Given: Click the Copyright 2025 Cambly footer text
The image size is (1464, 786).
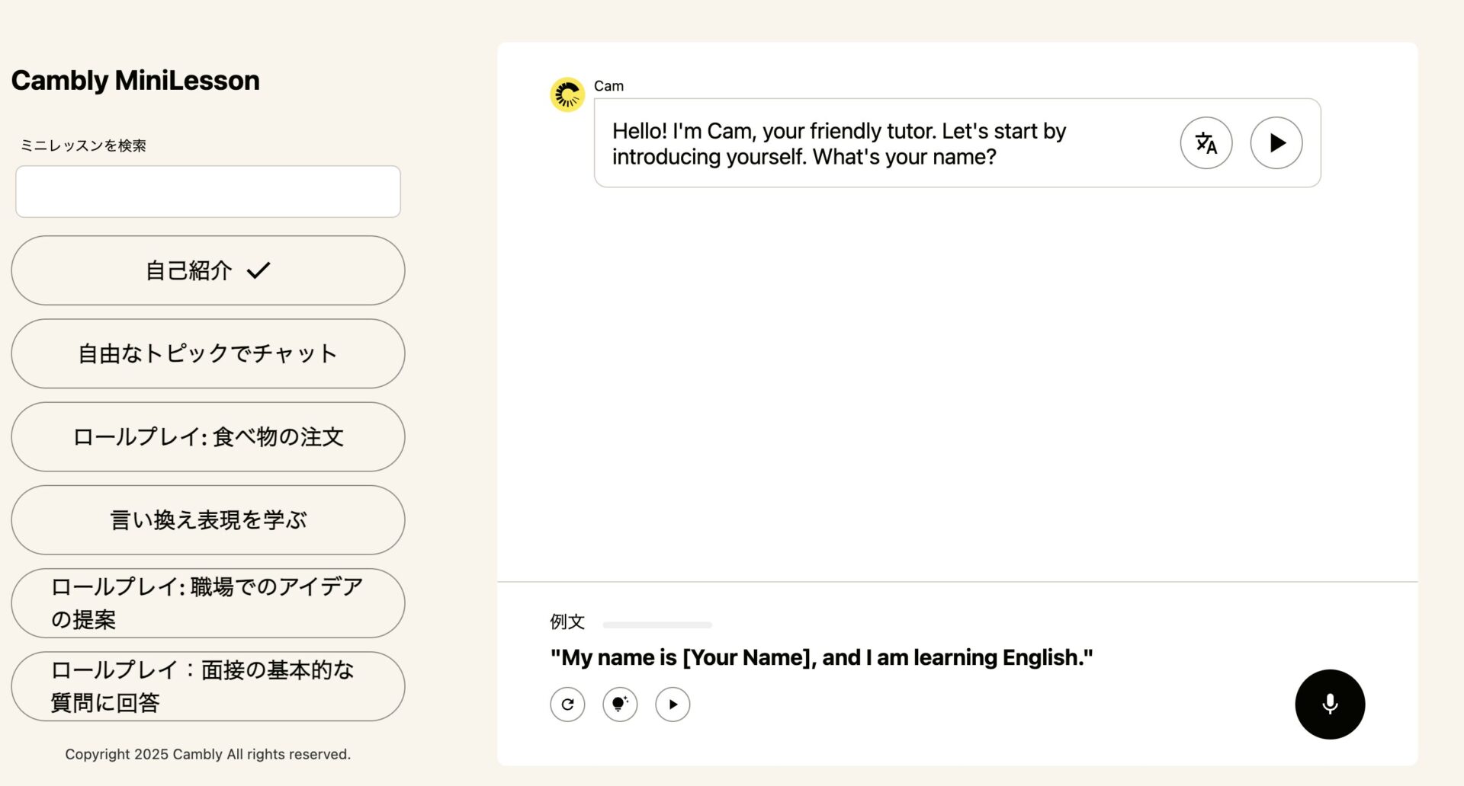Looking at the screenshot, I should [x=208, y=754].
